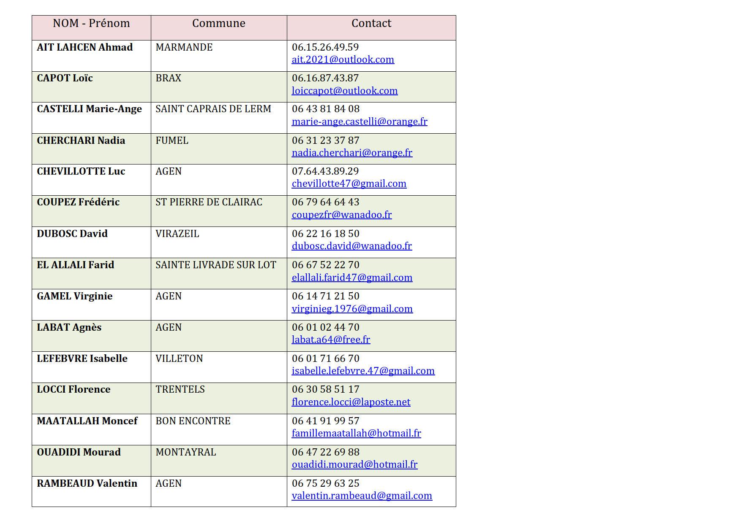
Task: Select the name 'LOCCI Florence'
Action: (x=74, y=389)
